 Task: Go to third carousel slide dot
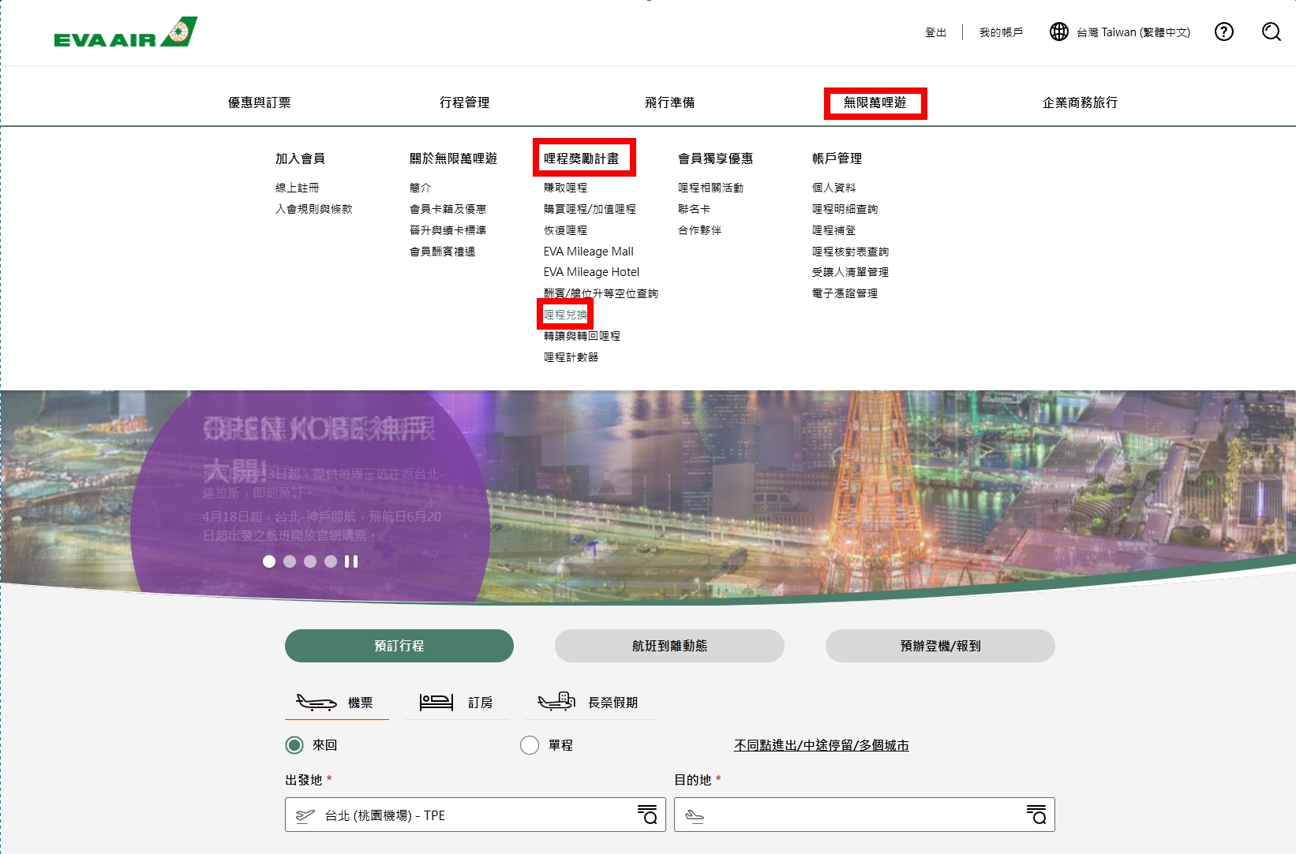pos(310,561)
